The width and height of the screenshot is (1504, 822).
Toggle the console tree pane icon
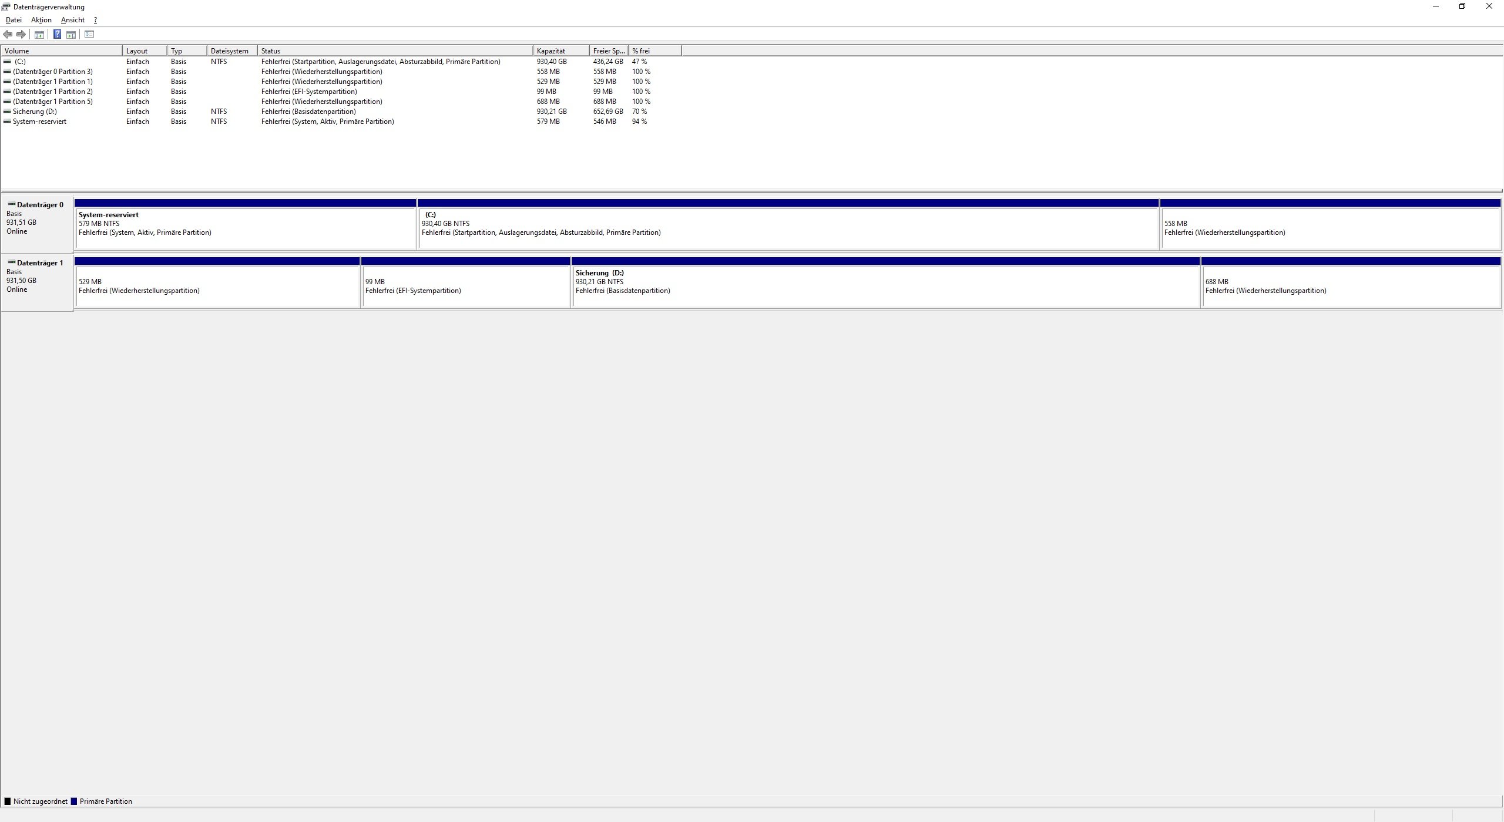click(x=39, y=35)
